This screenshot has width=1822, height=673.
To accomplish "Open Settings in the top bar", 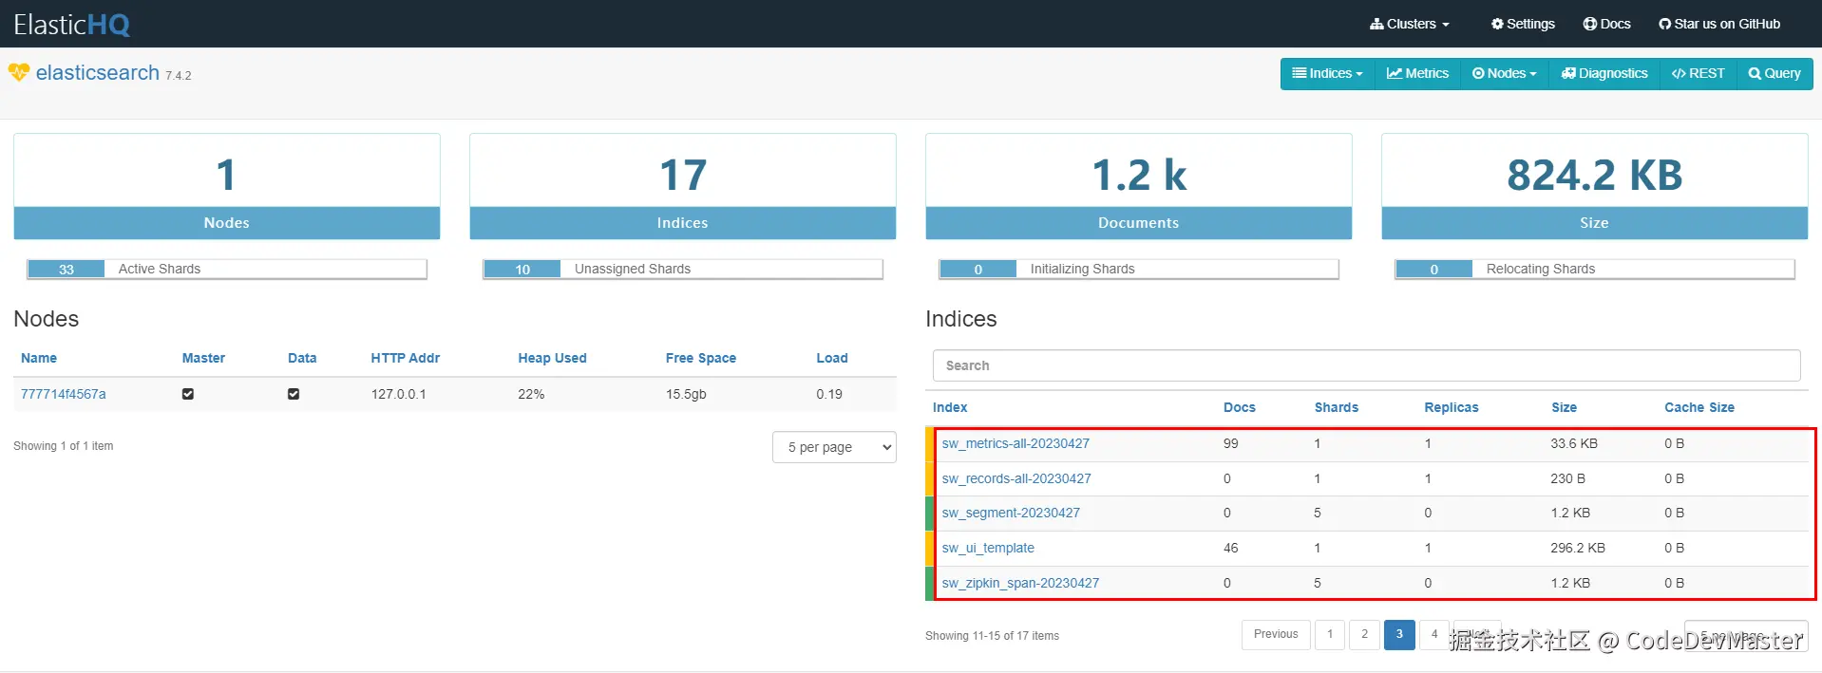I will 1523,24.
